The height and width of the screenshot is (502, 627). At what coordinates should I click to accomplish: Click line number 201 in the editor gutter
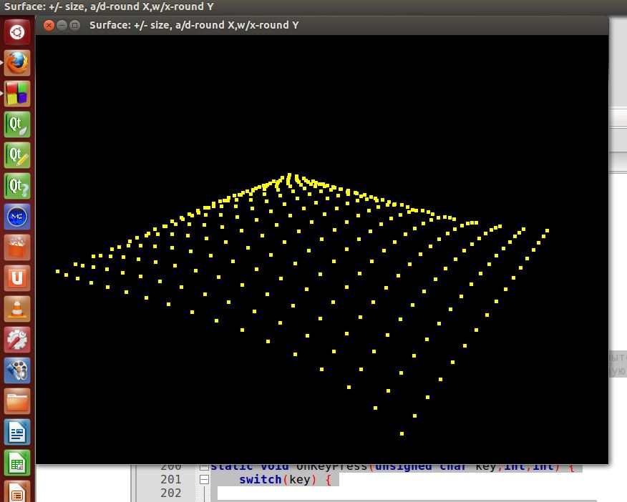[x=171, y=479]
